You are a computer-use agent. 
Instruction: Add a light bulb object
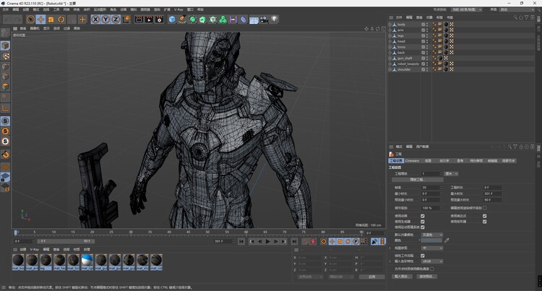tap(274, 19)
